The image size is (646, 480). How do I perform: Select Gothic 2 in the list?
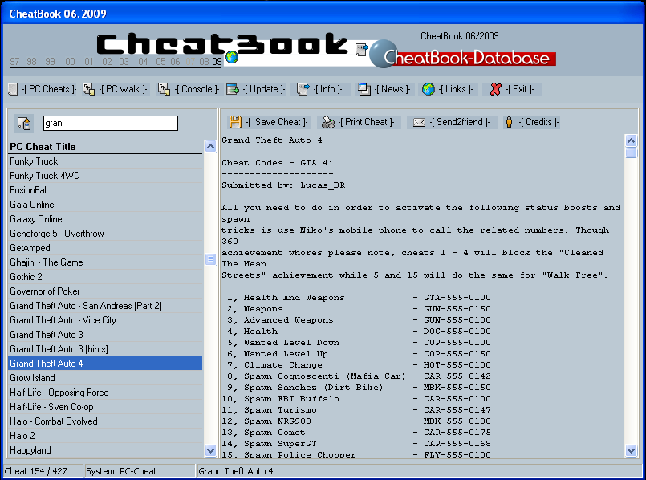point(105,276)
